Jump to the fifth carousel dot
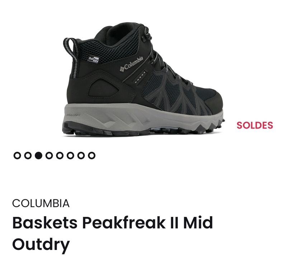The width and height of the screenshot is (287, 256). pyautogui.click(x=60, y=155)
